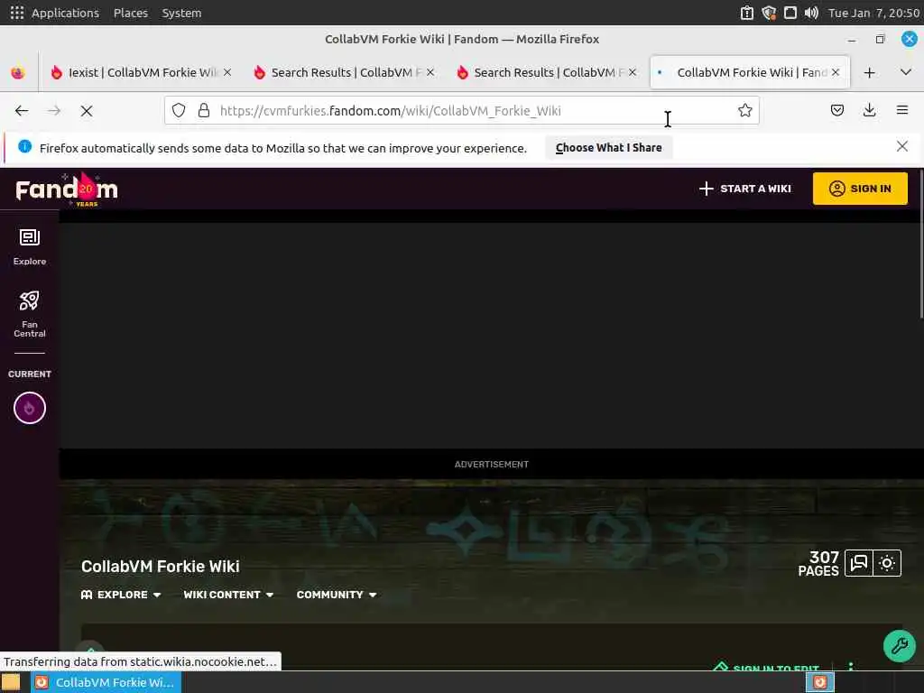The height and width of the screenshot is (693, 924).
Task: Click the square window tray icon
Action: [790, 13]
